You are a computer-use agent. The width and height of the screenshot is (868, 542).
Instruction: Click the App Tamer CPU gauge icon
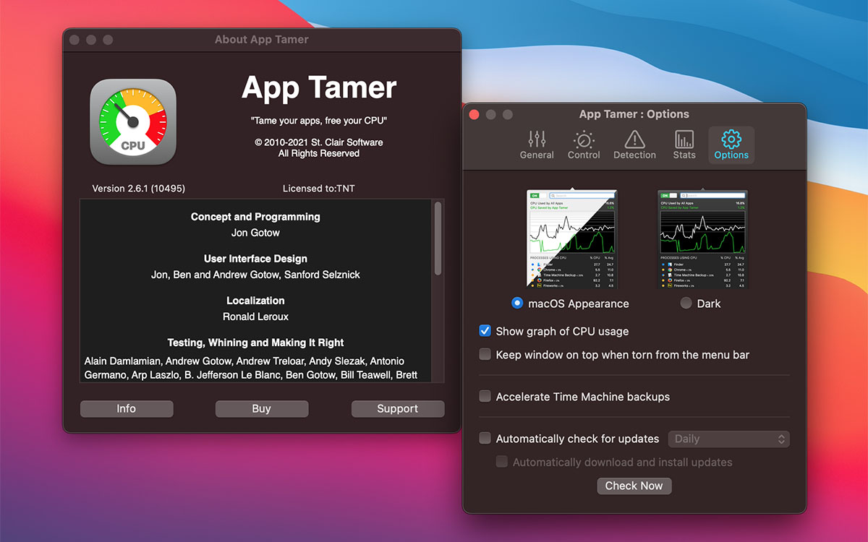pyautogui.click(x=133, y=121)
